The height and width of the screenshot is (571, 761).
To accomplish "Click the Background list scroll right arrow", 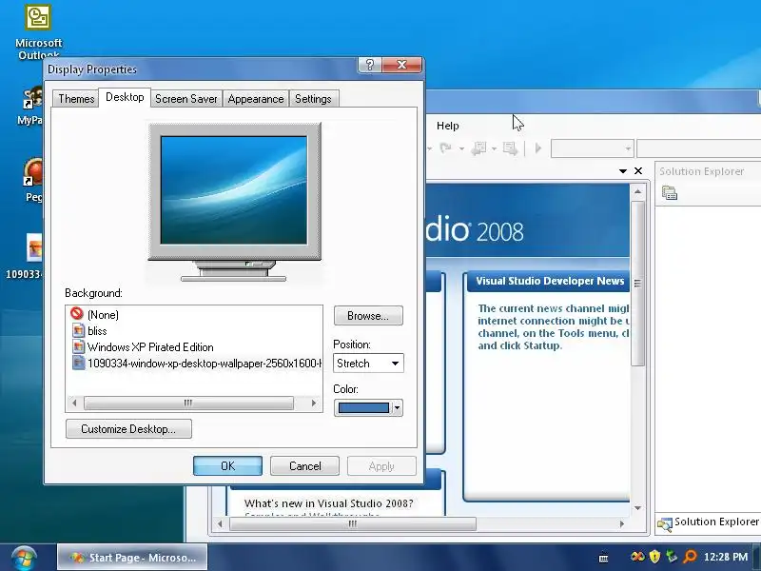I will point(314,403).
